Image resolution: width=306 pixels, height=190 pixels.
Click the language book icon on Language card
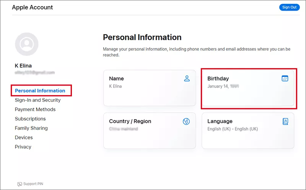[285, 121]
